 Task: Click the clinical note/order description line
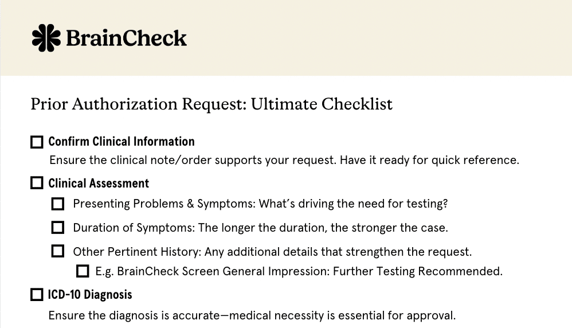(284, 160)
